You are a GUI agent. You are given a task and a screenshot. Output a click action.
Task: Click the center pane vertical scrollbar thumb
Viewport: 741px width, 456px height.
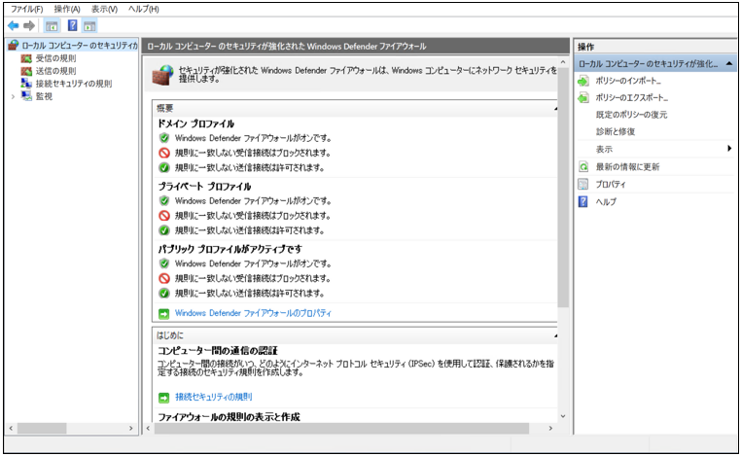click(x=562, y=188)
